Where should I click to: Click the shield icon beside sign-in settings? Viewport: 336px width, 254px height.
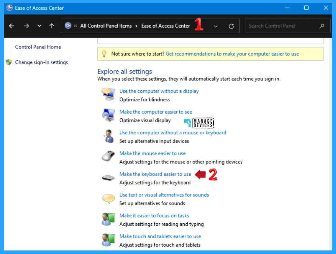(9, 62)
